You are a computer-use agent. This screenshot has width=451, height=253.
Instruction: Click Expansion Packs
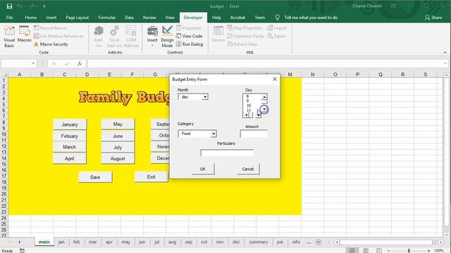coord(245,36)
